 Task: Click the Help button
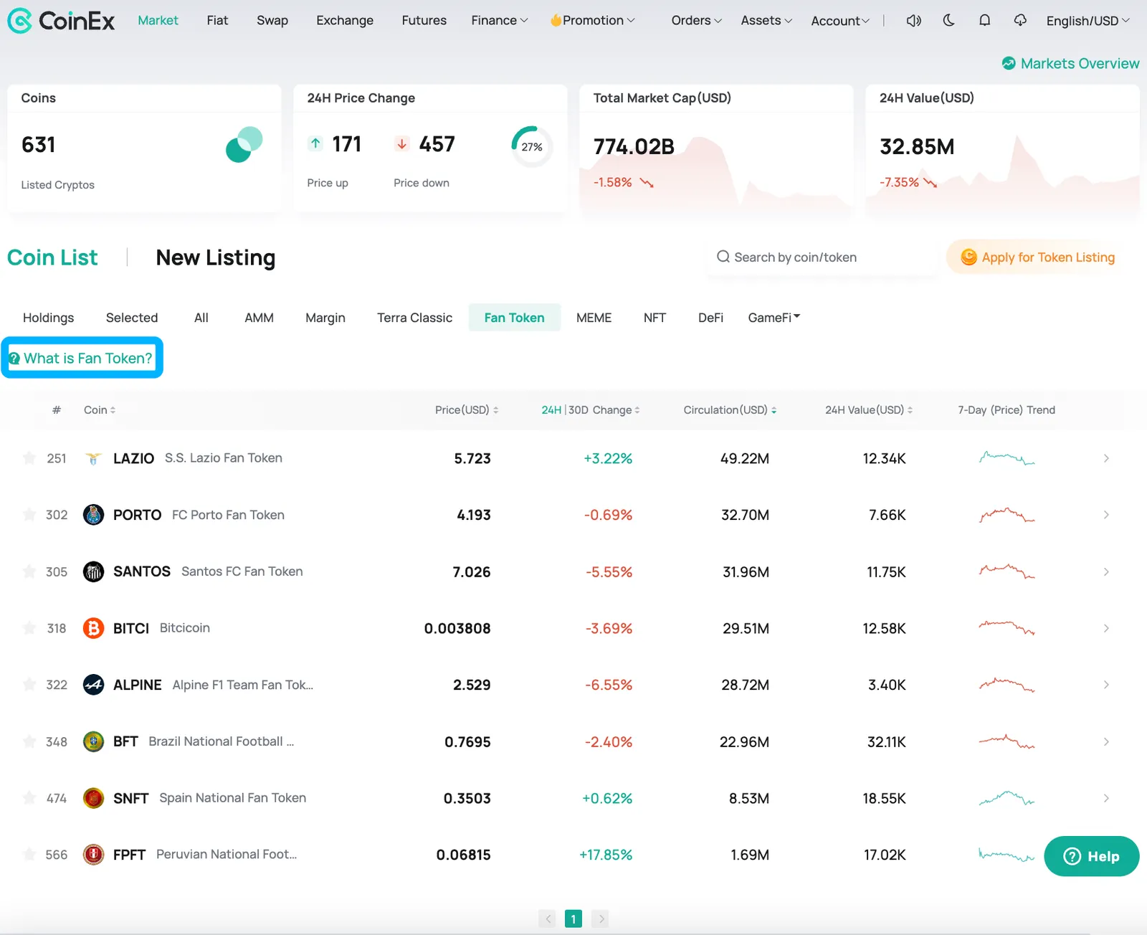[1091, 856]
